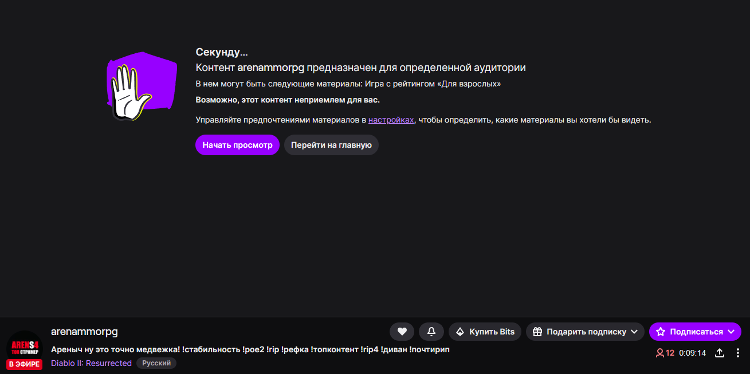
Task: Open the Diablo II: Resurrected category link
Action: pyautogui.click(x=91, y=363)
